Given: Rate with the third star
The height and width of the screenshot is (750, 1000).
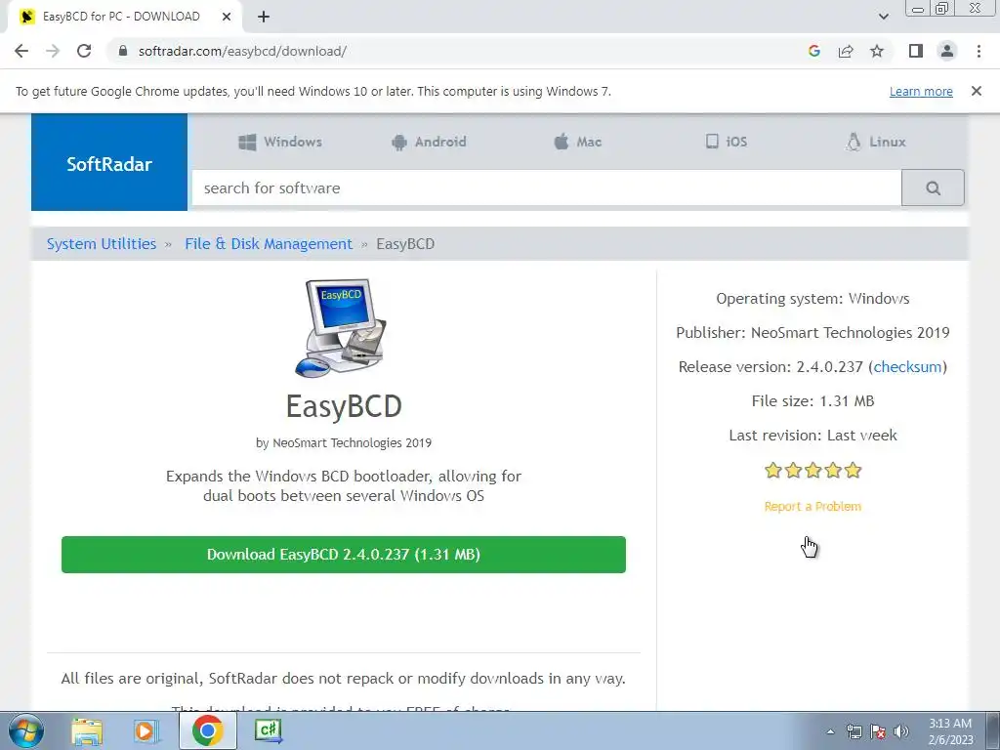Looking at the screenshot, I should coord(813,471).
